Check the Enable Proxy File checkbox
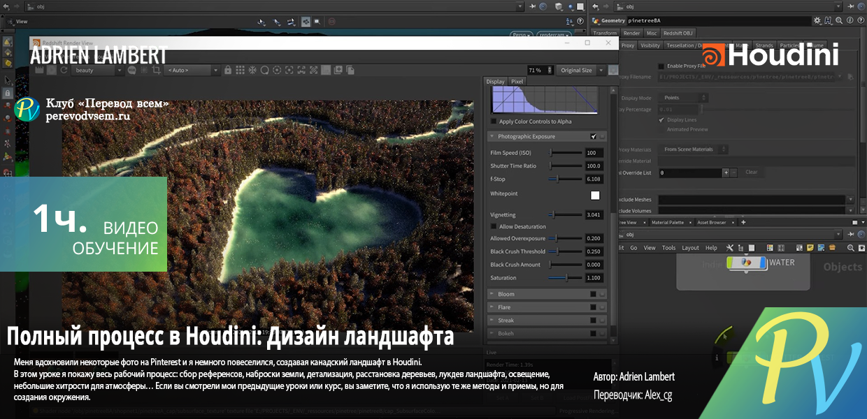This screenshot has height=419, width=867. 661,66
